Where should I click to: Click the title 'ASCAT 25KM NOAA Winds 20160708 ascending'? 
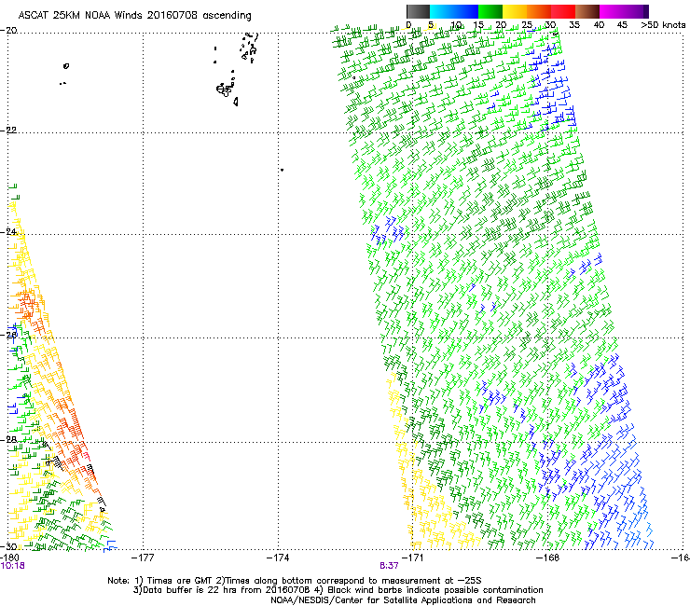click(134, 16)
